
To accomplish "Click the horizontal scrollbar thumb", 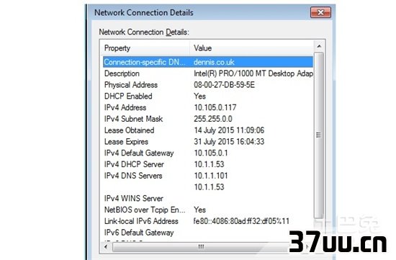I will pos(202,246).
